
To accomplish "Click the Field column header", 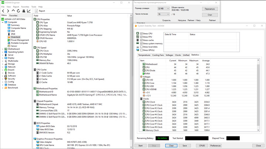I will tap(49, 16).
